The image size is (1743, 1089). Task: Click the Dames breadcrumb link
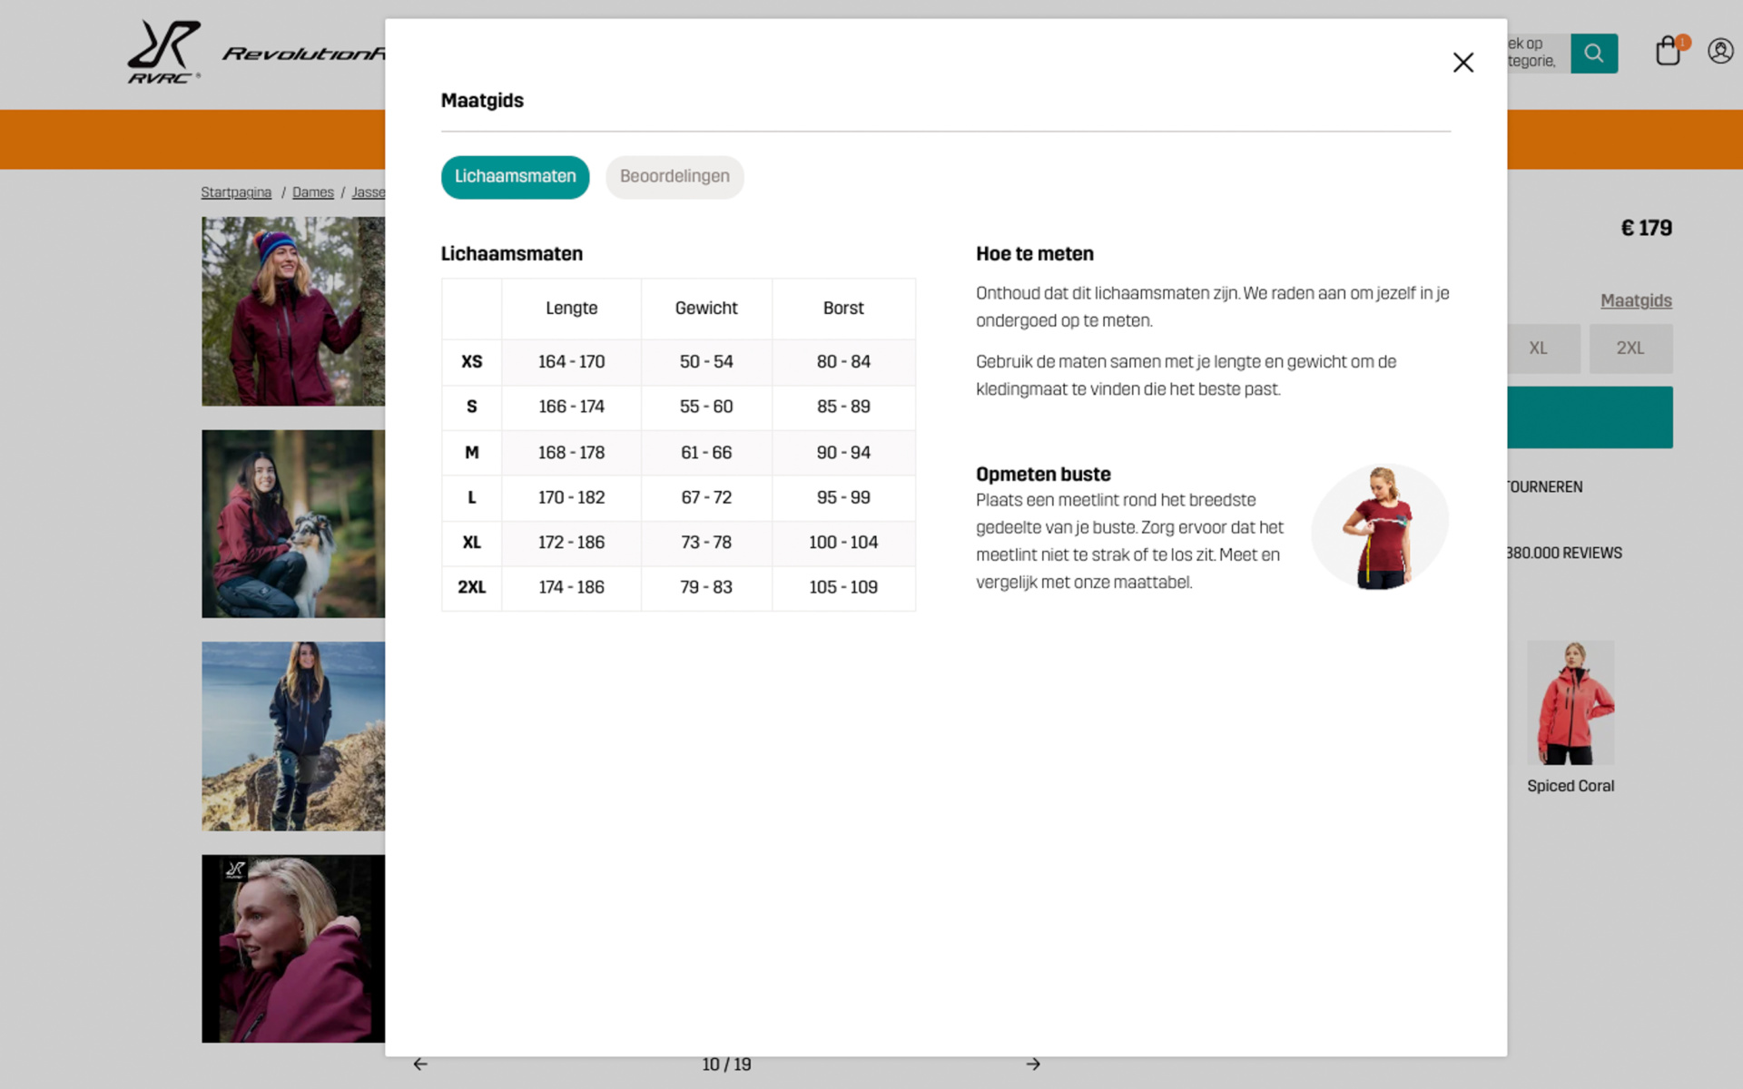(x=313, y=192)
